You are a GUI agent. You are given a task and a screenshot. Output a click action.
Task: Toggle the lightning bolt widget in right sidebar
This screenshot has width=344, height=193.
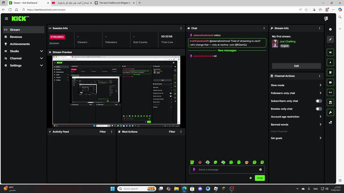[x=330, y=62]
